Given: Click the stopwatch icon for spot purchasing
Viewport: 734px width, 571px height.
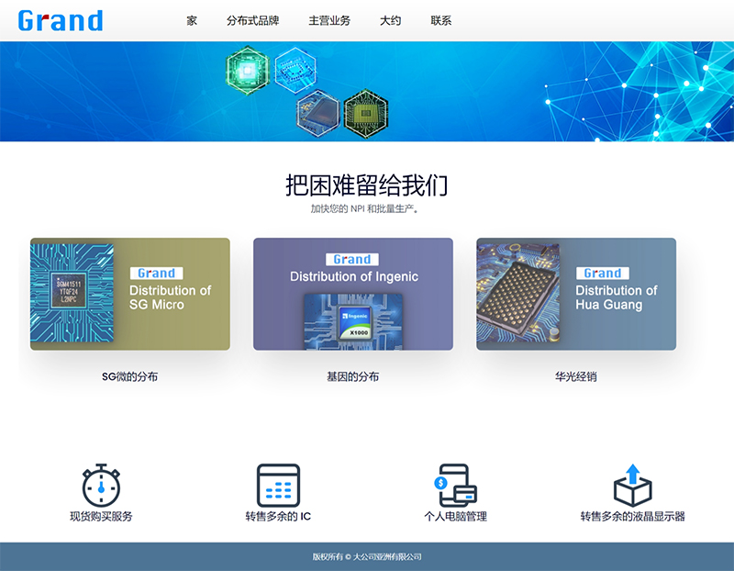Looking at the screenshot, I should (x=101, y=486).
